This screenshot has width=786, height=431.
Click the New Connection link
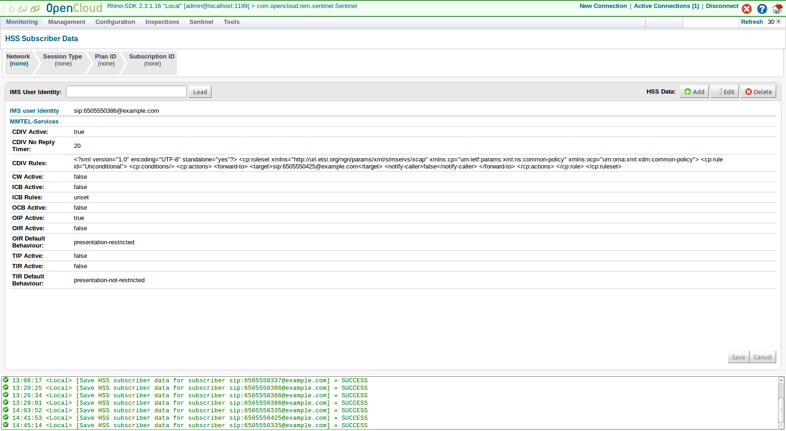tap(603, 6)
